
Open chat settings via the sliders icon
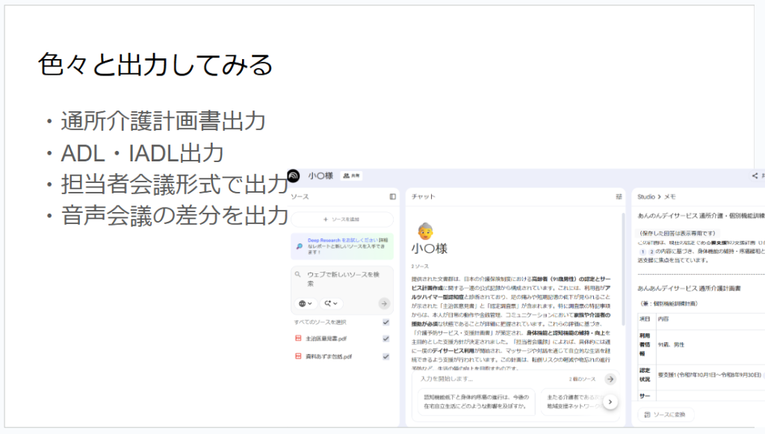619,196
